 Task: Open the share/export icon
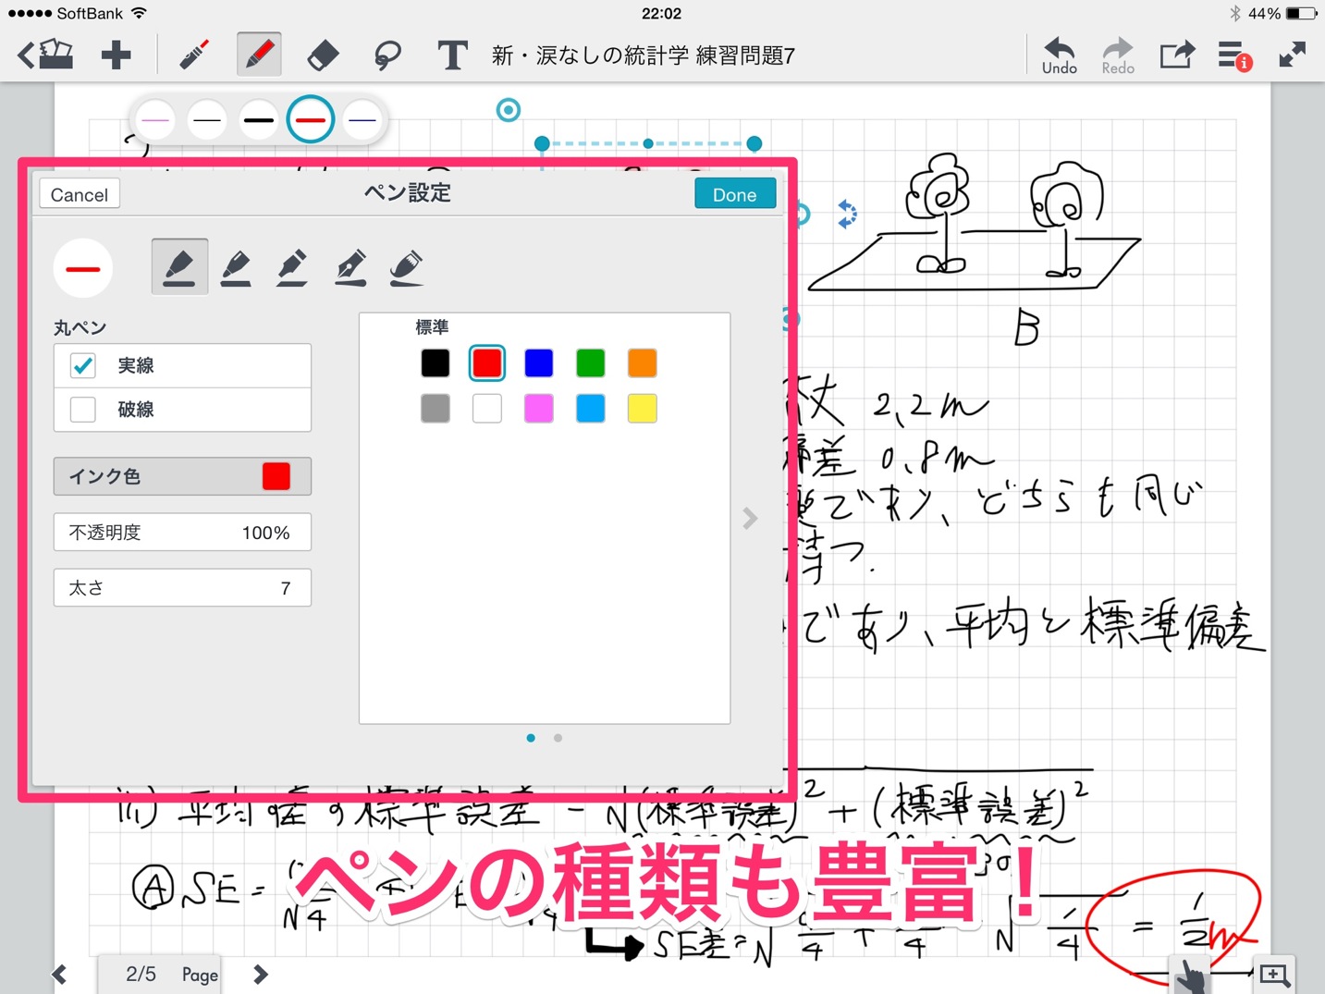1176,55
